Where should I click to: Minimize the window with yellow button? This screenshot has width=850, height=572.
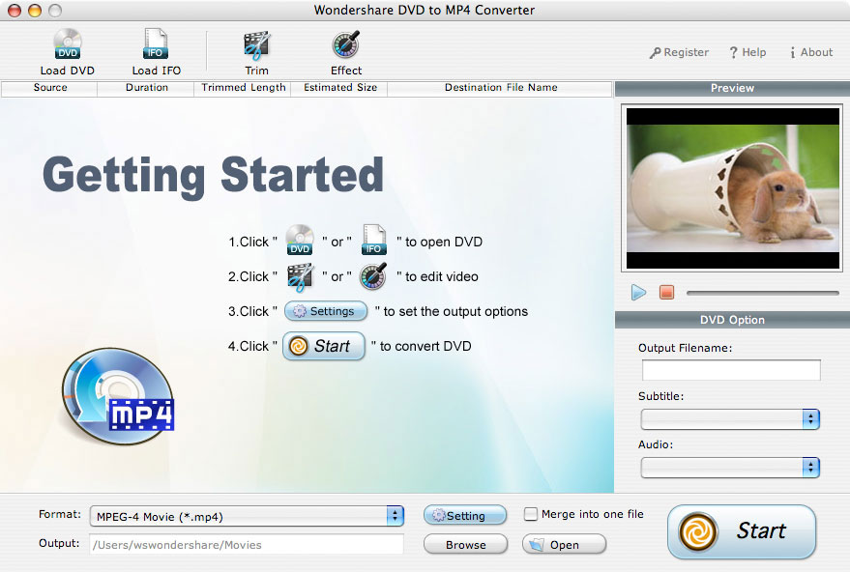click(x=35, y=11)
